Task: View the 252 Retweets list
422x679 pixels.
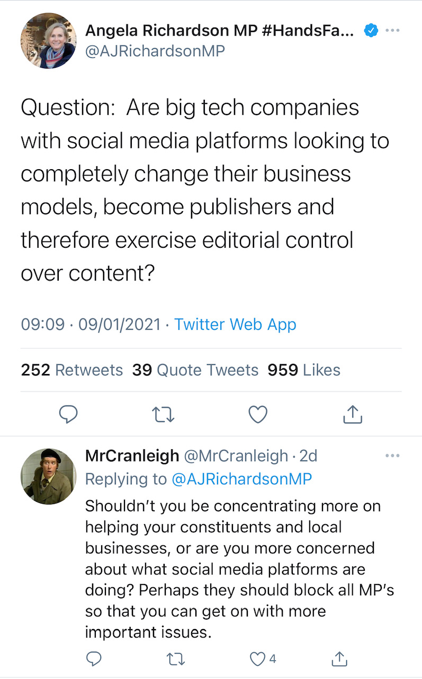Action: (x=72, y=370)
